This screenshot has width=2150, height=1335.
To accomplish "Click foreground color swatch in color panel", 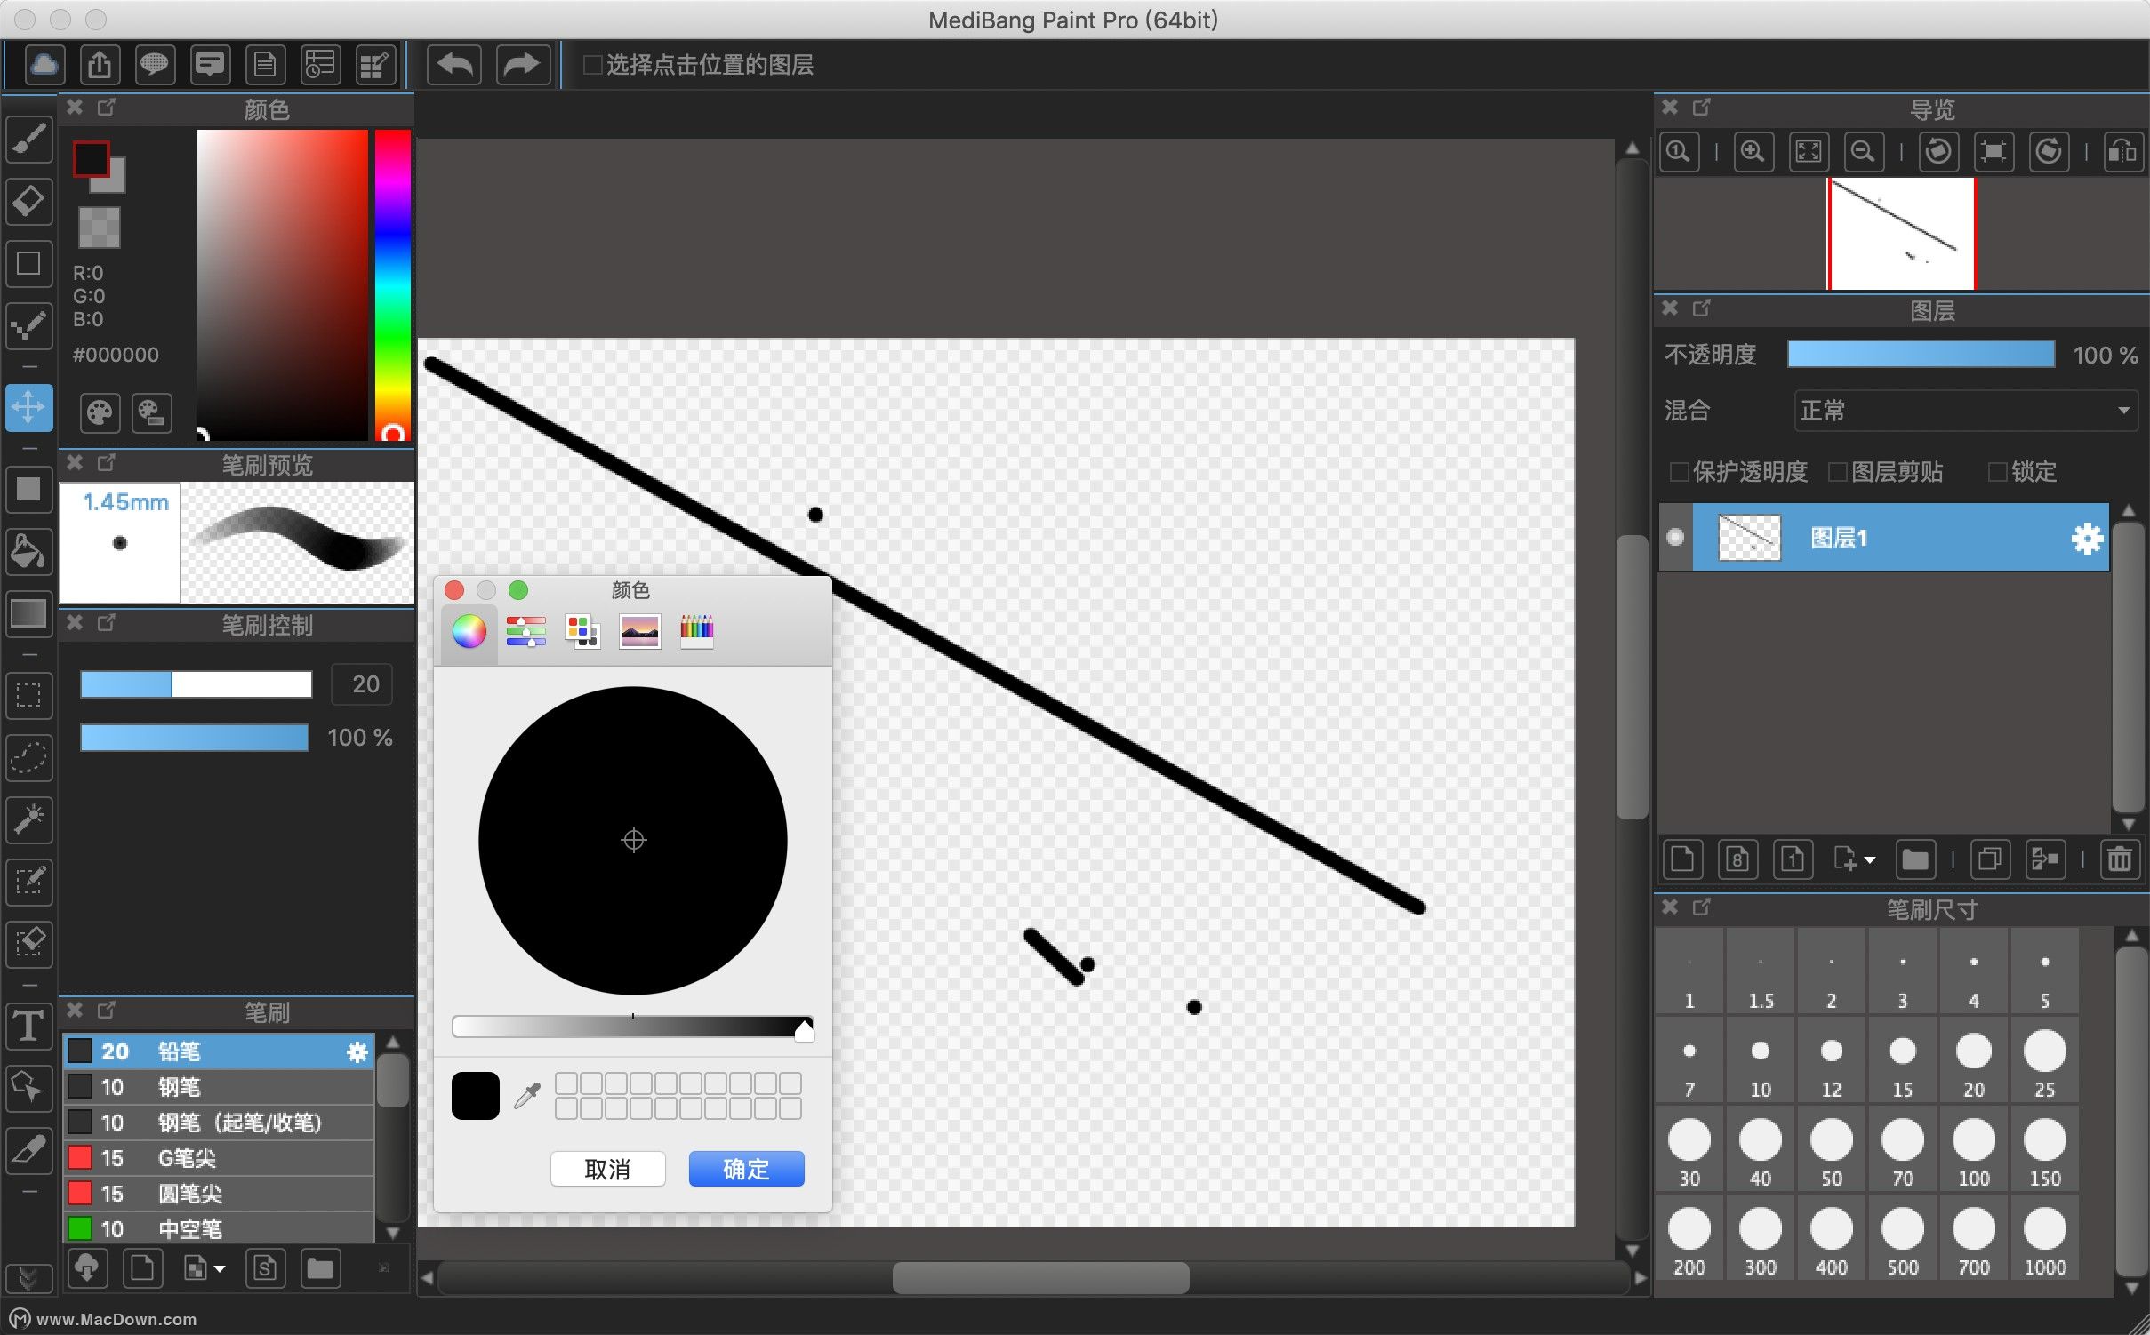I will pyautogui.click(x=91, y=160).
